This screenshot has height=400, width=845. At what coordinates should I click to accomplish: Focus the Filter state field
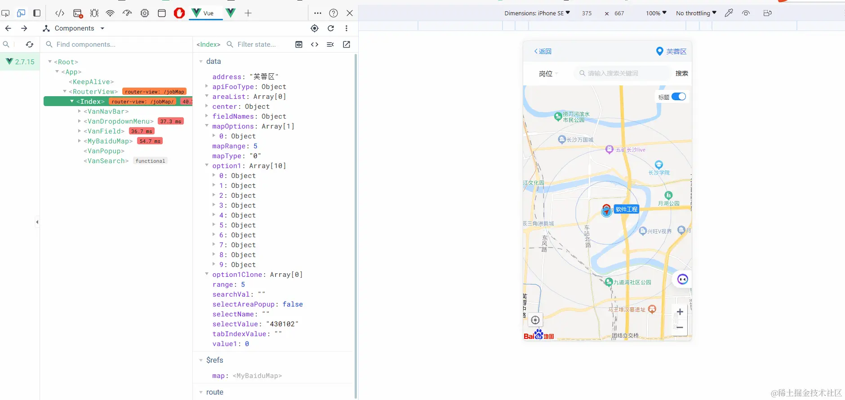point(257,44)
